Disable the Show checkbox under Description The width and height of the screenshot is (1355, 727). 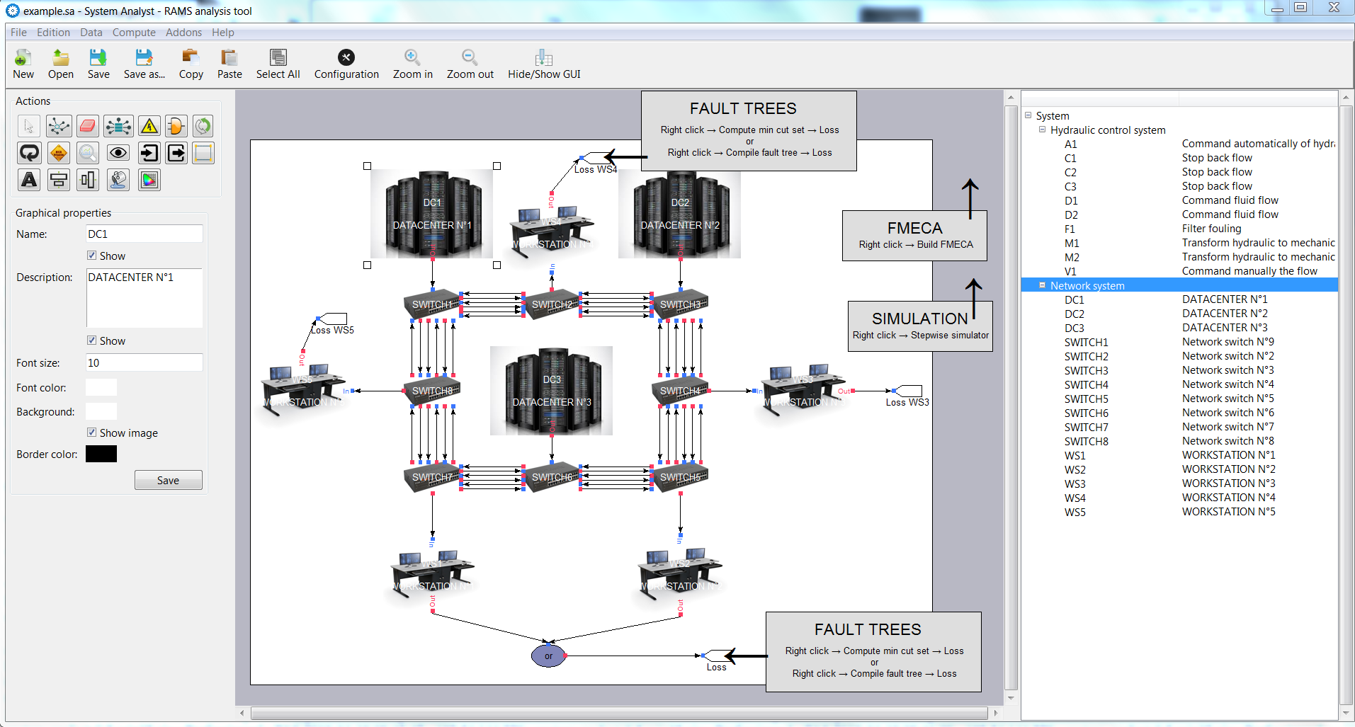coord(92,340)
